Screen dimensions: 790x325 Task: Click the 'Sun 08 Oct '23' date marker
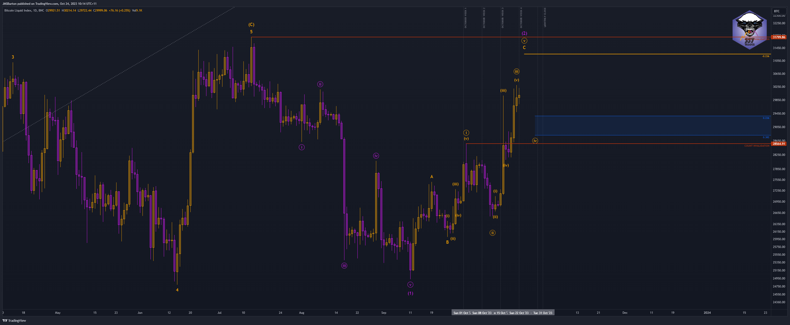482,313
